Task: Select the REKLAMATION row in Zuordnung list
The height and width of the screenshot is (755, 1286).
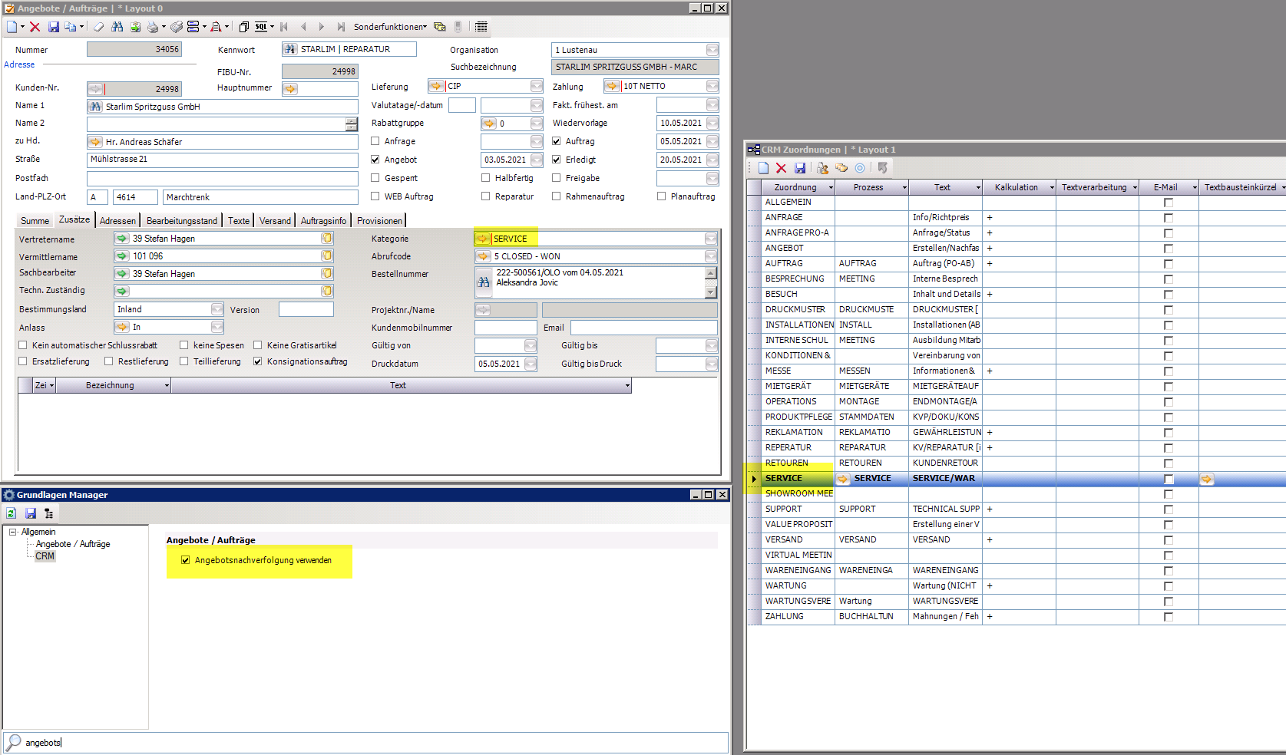Action: click(x=794, y=432)
